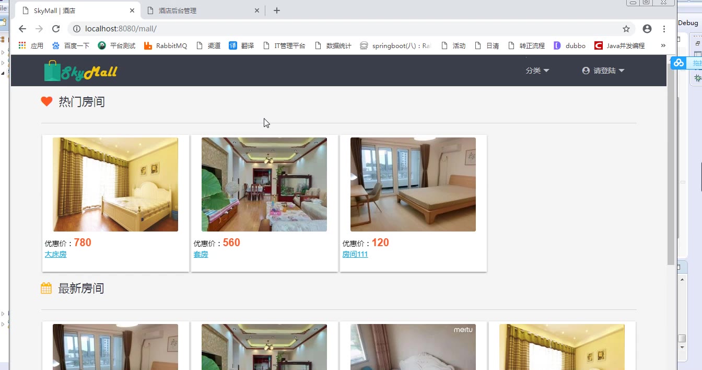Close the SkyMall | 酒店 tab
This screenshot has height=370, width=702.
click(132, 10)
